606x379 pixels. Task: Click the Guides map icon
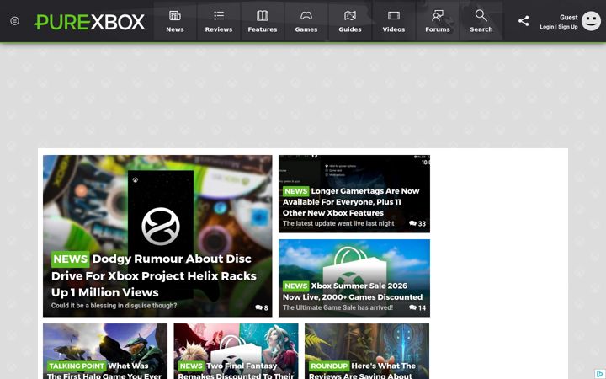click(350, 15)
